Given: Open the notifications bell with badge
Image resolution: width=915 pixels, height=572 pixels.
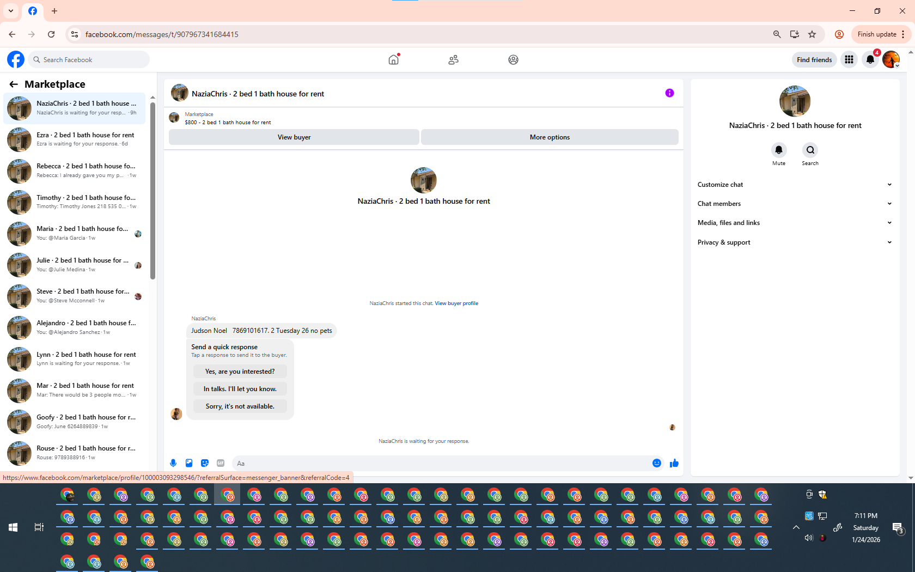Looking at the screenshot, I should [x=870, y=59].
